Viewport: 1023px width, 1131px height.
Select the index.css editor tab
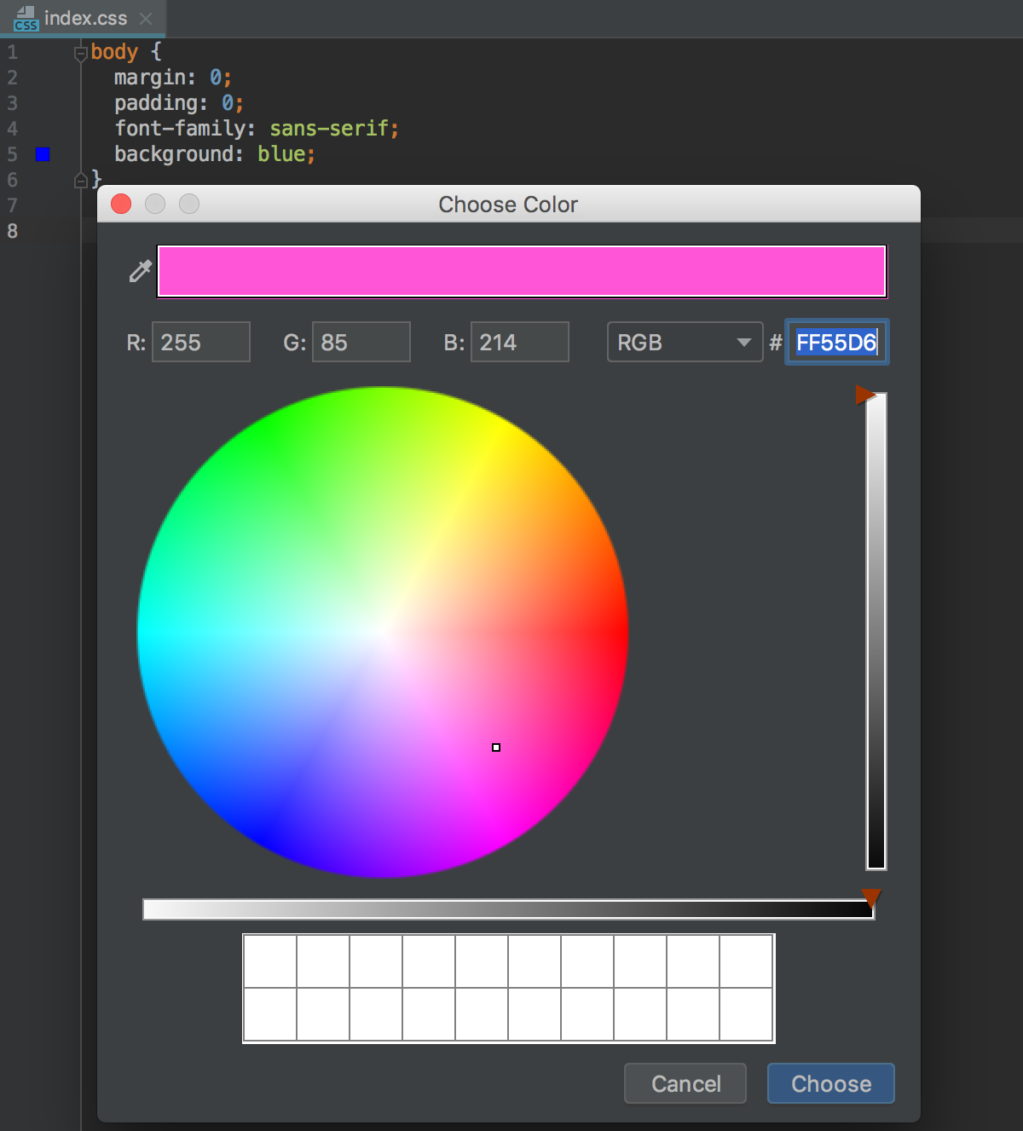point(84,18)
